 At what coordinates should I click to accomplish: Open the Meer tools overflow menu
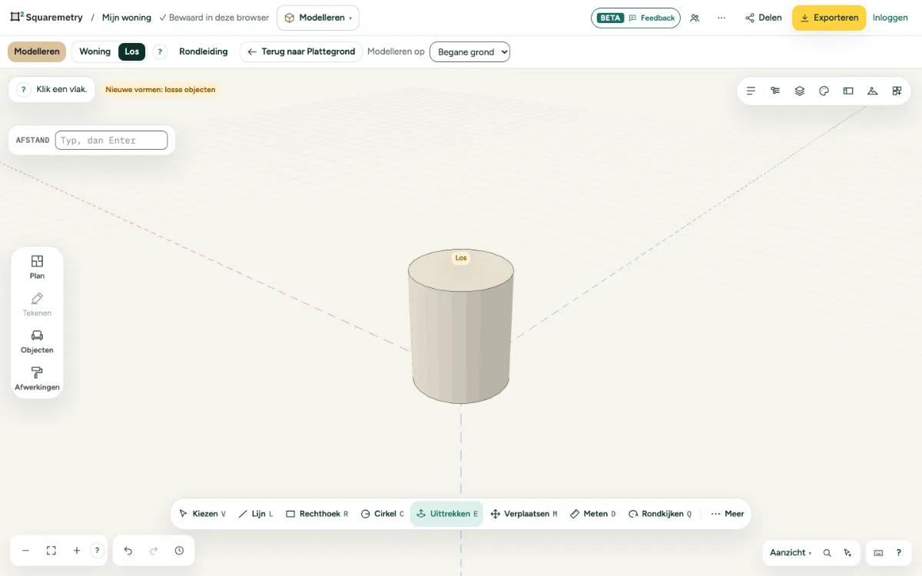[x=728, y=514]
